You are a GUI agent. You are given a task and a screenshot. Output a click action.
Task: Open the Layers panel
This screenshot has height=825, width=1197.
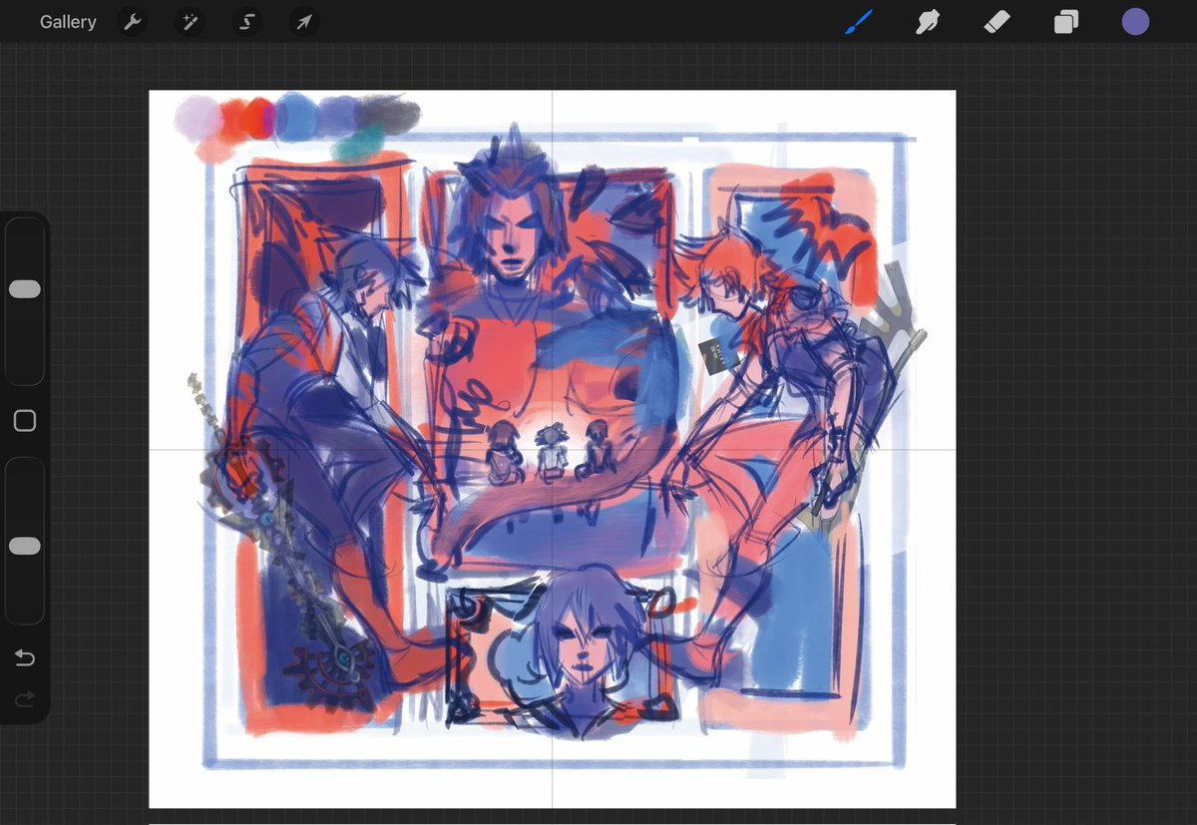pyautogui.click(x=1066, y=22)
